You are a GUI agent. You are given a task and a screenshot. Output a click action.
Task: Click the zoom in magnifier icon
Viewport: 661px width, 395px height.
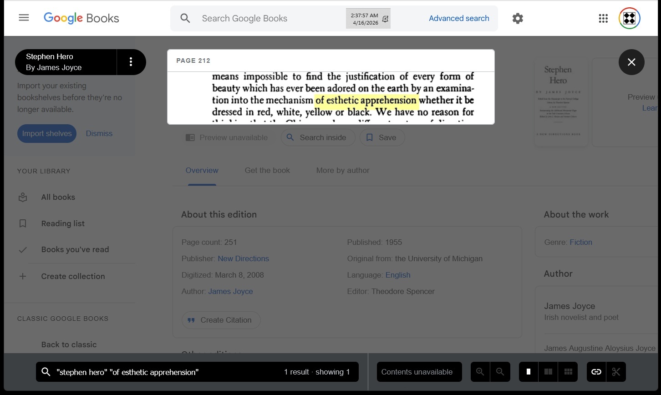(480, 372)
